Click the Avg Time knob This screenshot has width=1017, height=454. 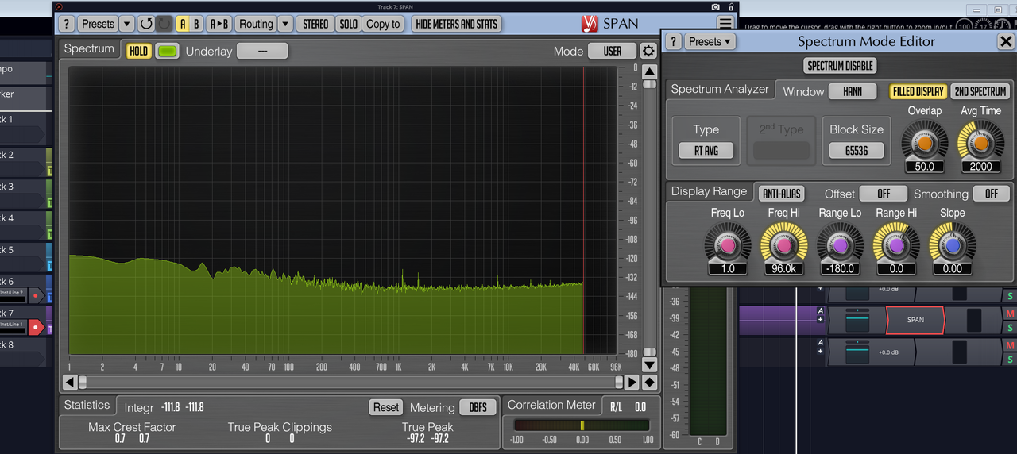tap(980, 142)
